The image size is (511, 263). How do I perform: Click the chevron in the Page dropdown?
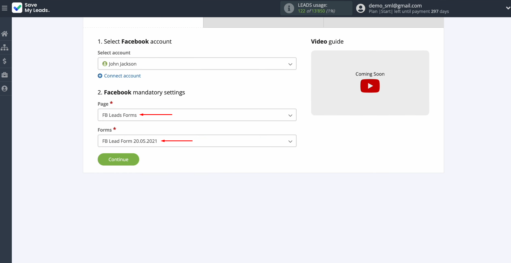tap(290, 116)
